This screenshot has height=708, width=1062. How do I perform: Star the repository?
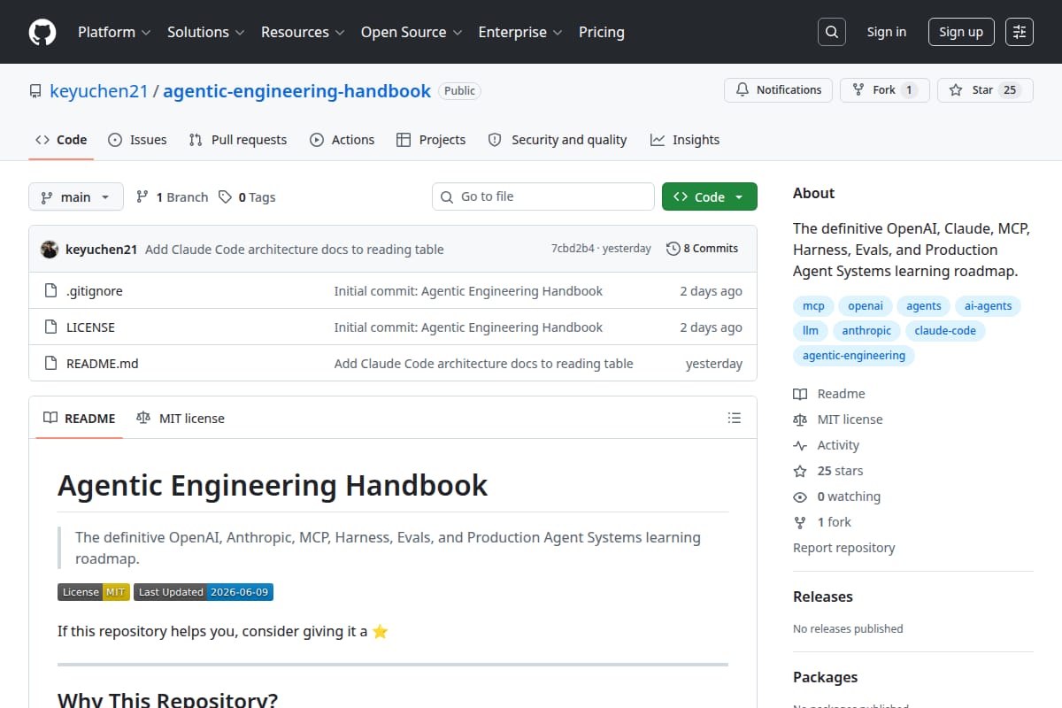985,90
